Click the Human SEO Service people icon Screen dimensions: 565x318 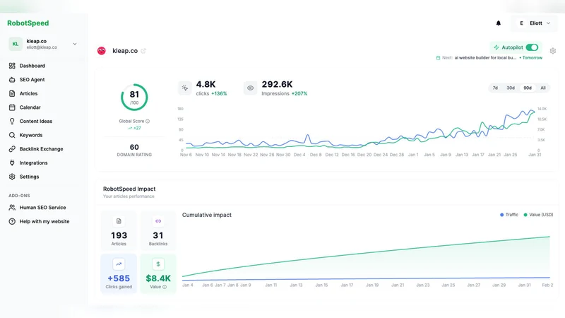[12, 208]
